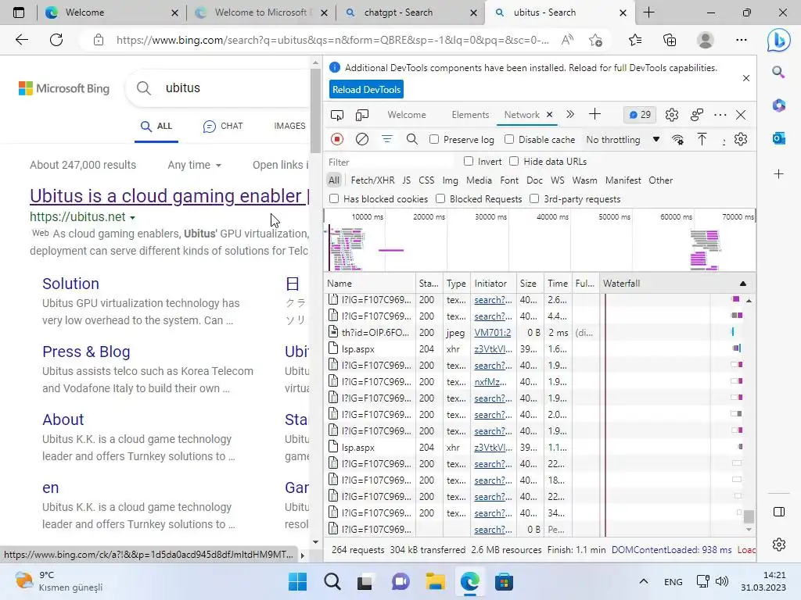Enable the Preserve log checkbox
Image resolution: width=801 pixels, height=600 pixels.
coord(434,139)
